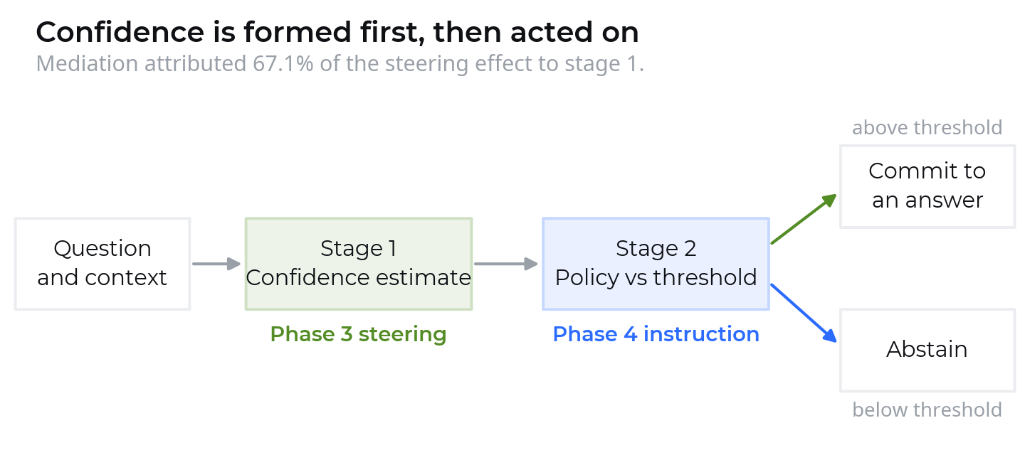Select the gray arrow between Stage 1 and Stage 2

[x=506, y=264]
